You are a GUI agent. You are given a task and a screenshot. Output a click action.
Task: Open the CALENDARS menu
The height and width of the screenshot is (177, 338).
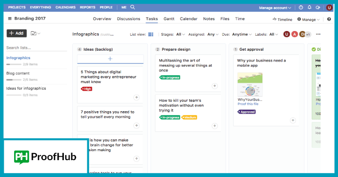[66, 8]
